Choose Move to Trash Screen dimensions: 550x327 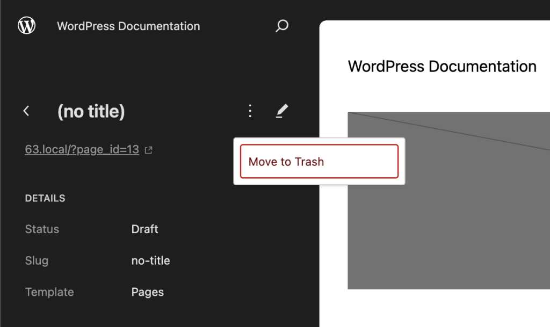(319, 162)
